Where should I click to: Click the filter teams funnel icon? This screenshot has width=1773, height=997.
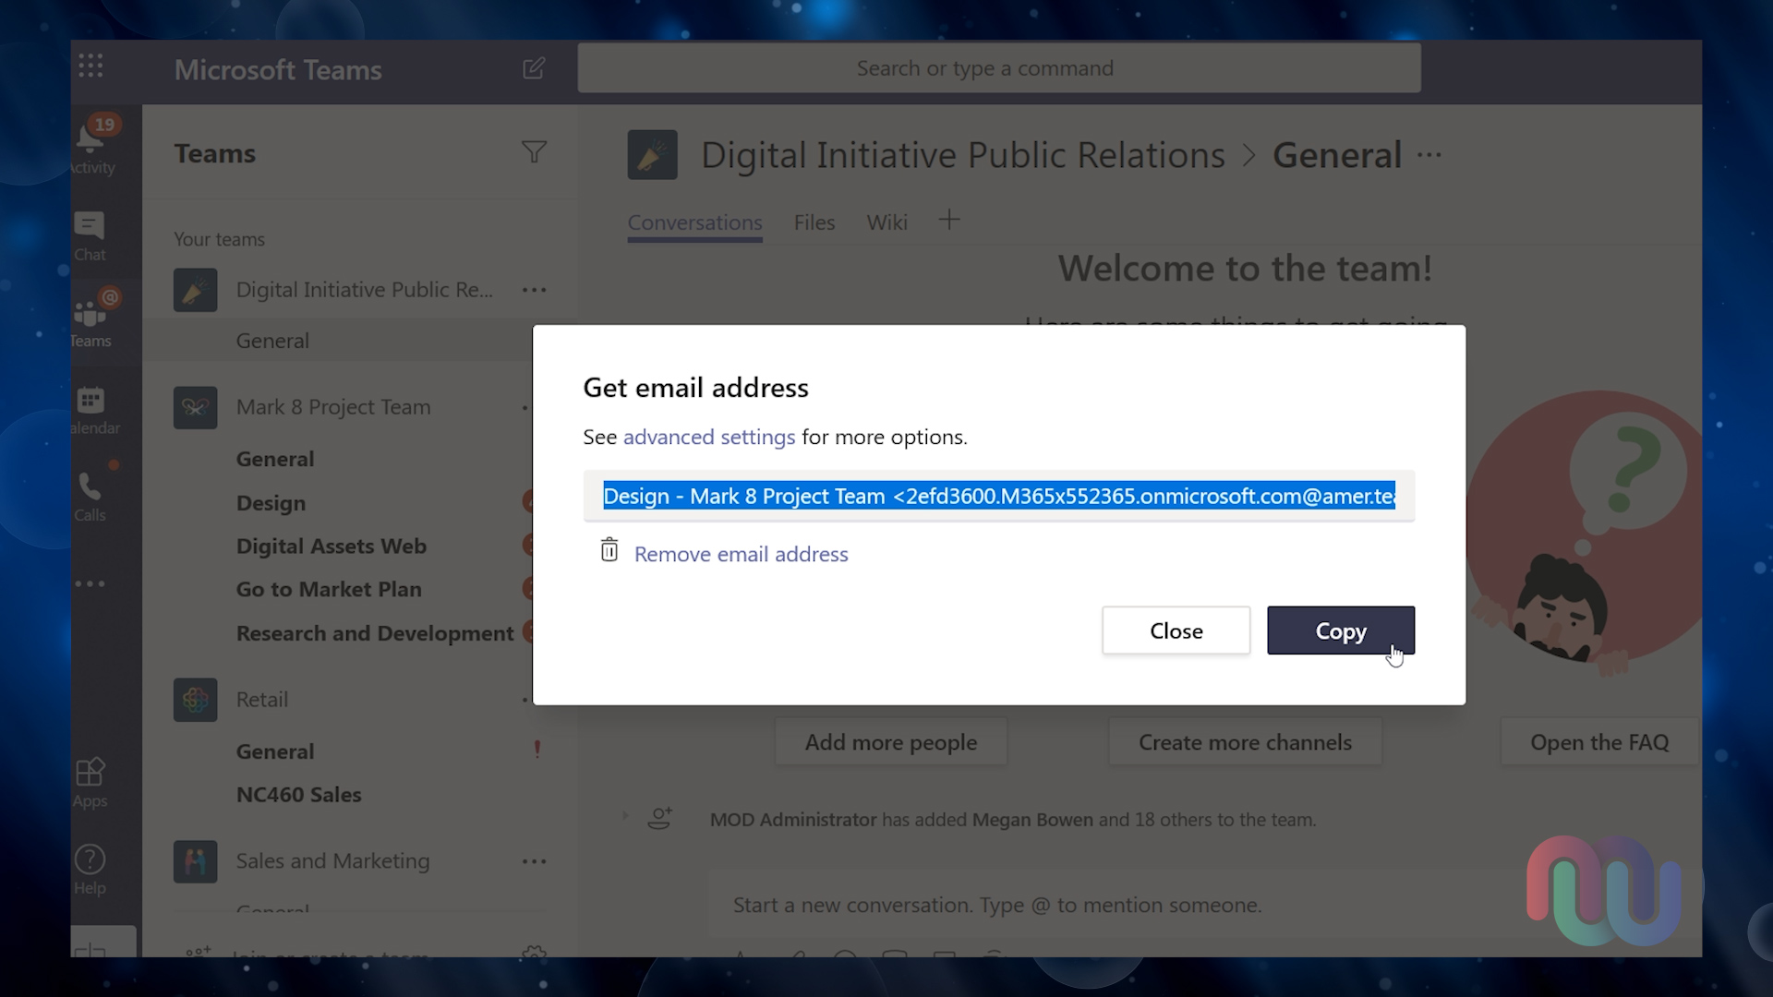(534, 152)
